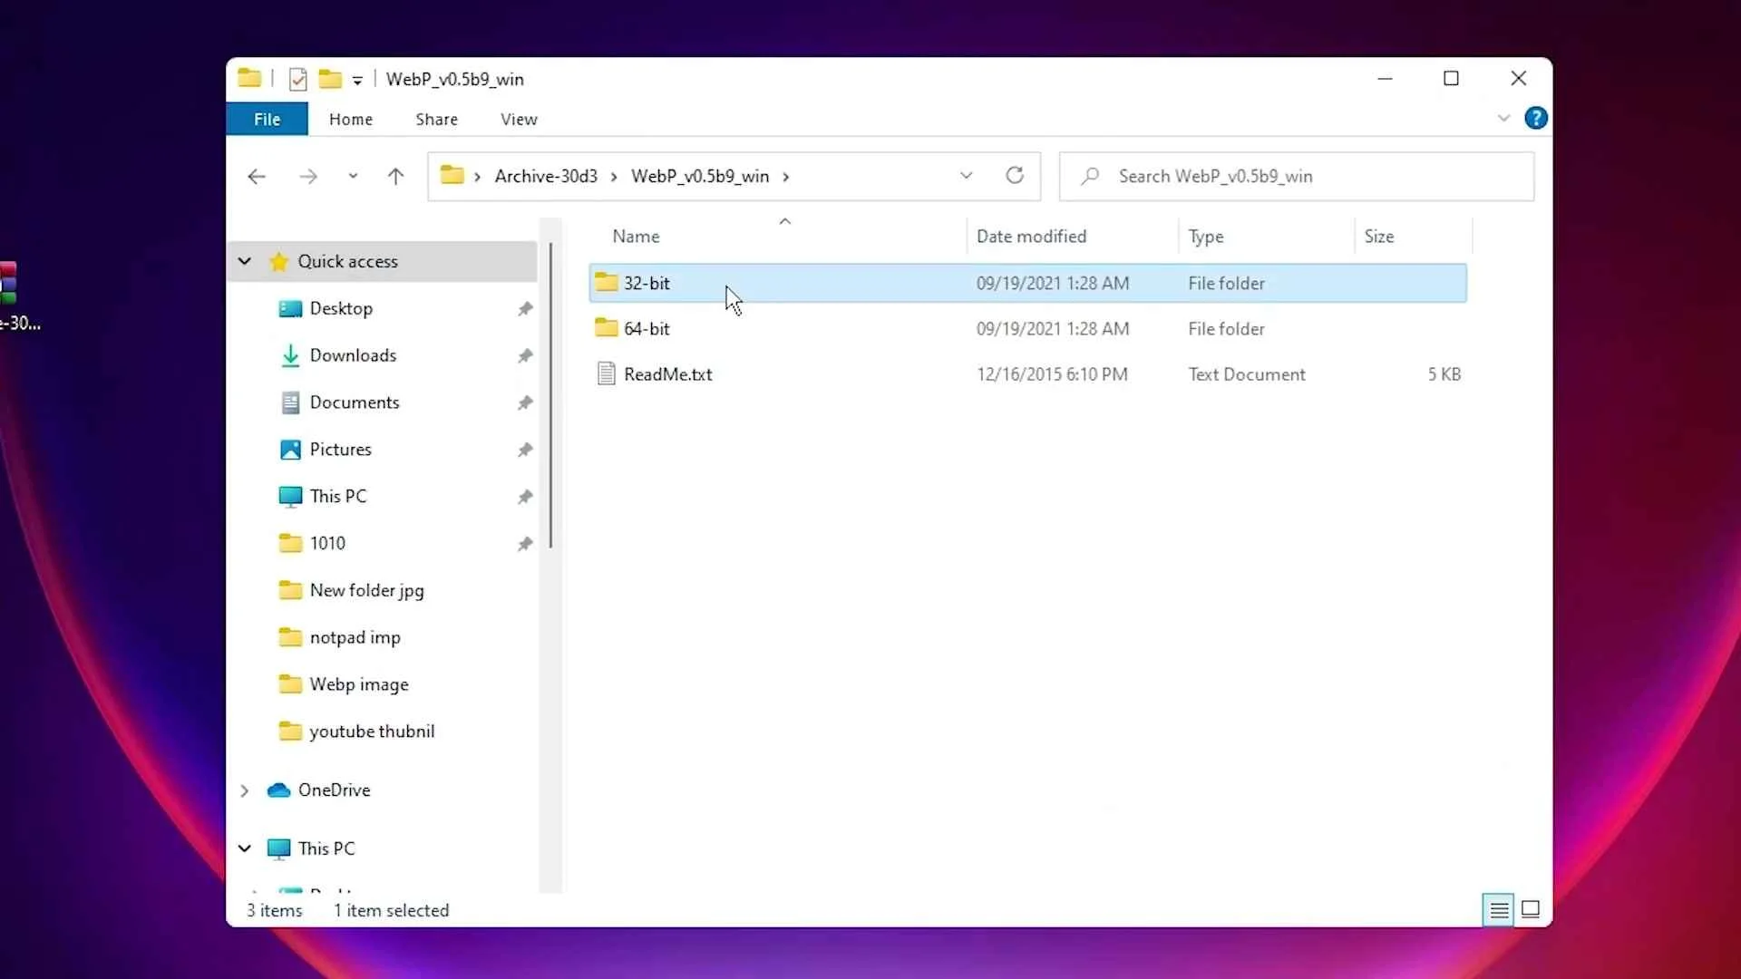Click the pin icon next to Pictures
This screenshot has width=1741, height=979.
coord(525,450)
